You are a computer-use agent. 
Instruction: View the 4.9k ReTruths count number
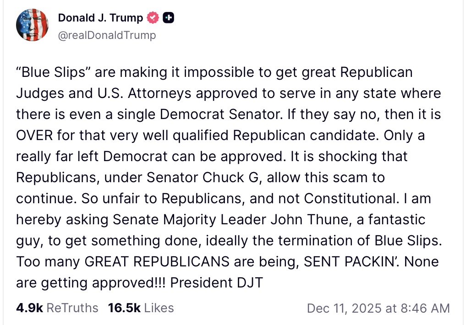click(x=29, y=308)
